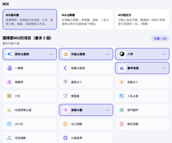Click the 盧恩占卜 label text
The image size is (172, 143).
point(77,82)
